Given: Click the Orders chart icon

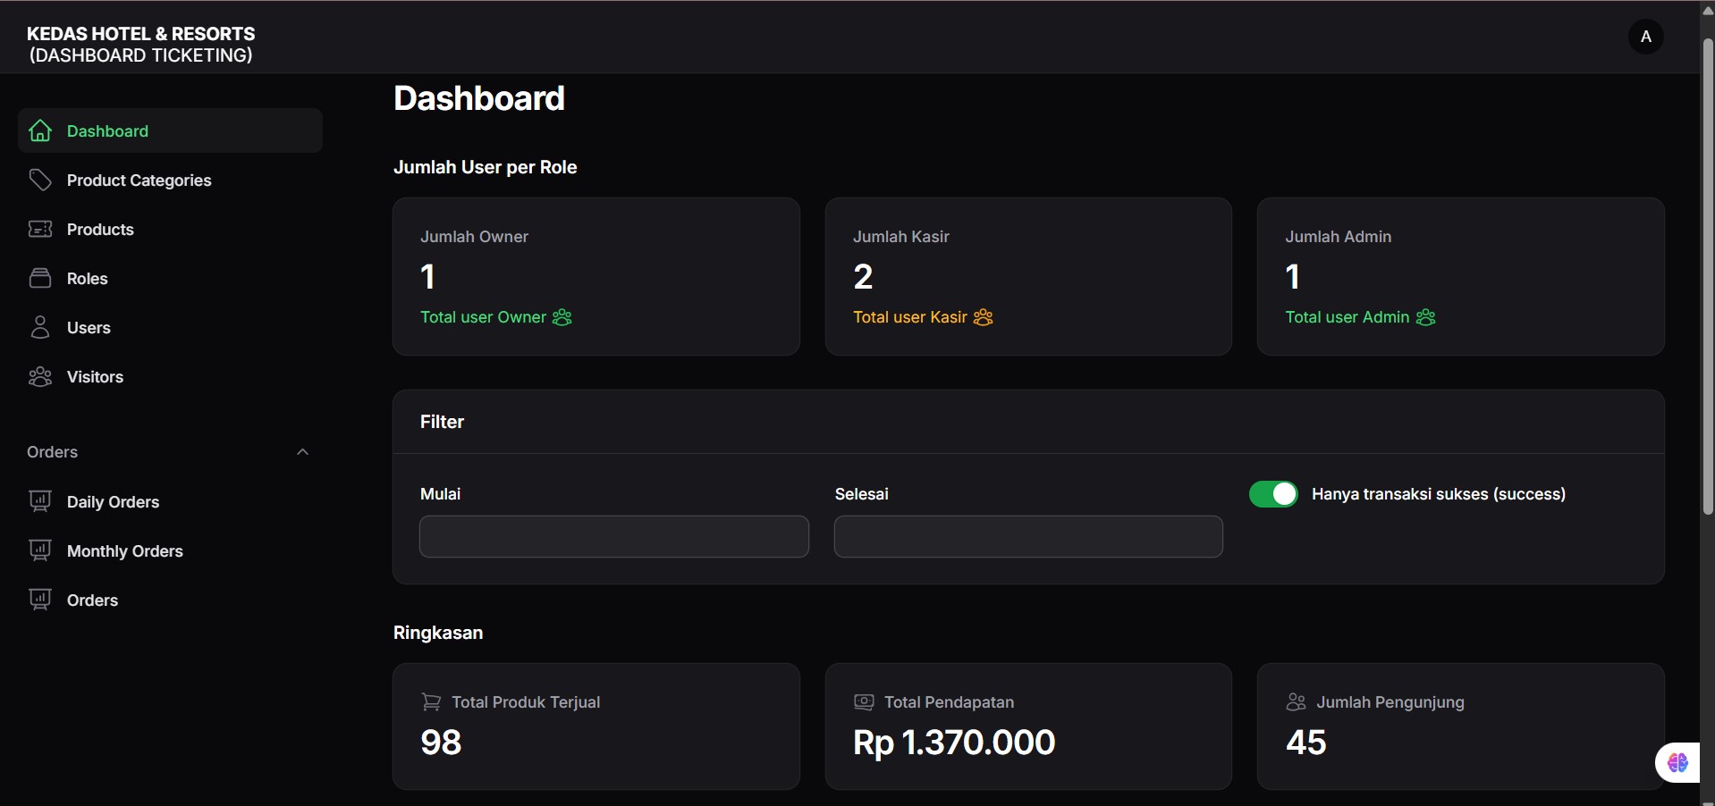Looking at the screenshot, I should pos(40,599).
